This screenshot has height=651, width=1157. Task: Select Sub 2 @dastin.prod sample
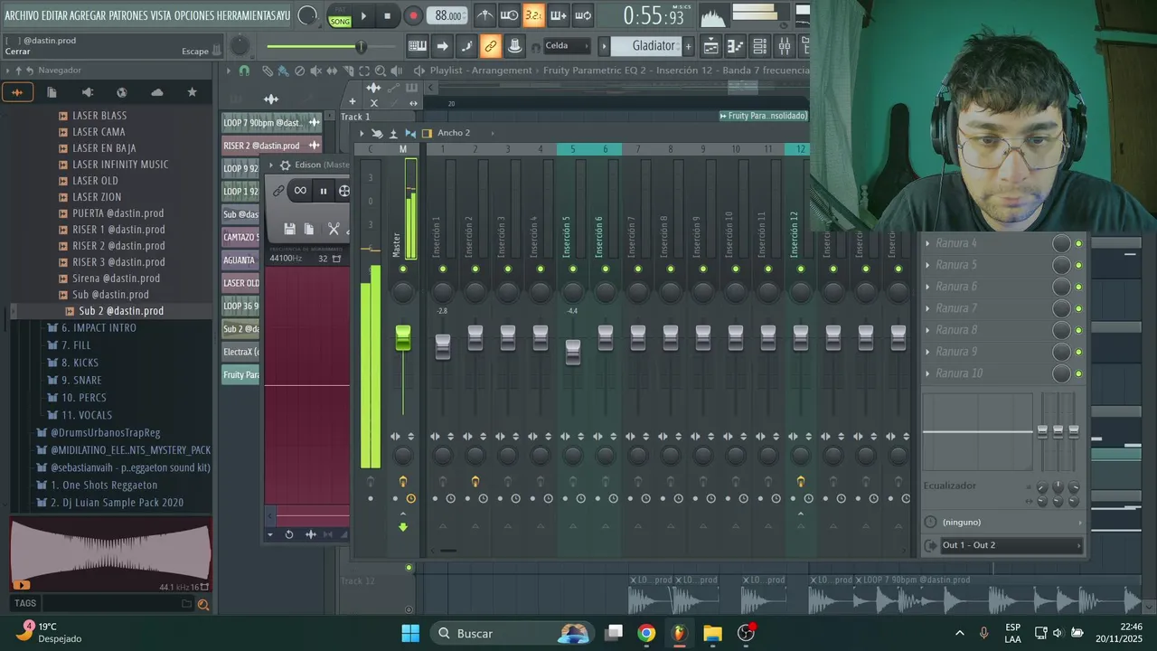click(121, 311)
